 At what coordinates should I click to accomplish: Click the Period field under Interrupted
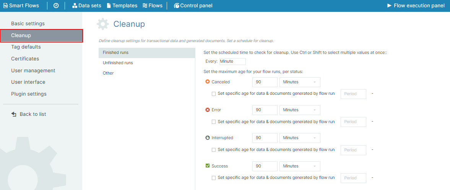coord(353,150)
